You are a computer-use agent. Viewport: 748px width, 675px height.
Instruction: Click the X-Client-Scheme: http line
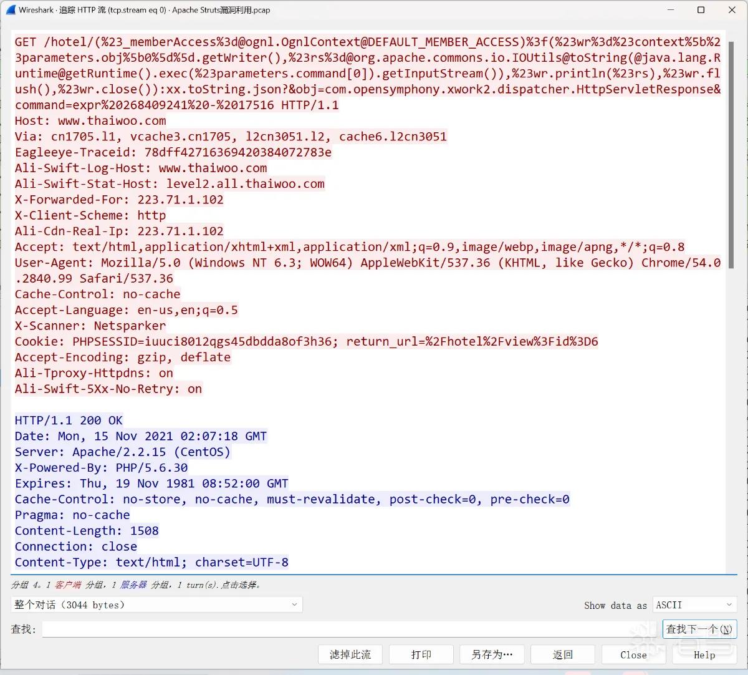click(x=90, y=215)
